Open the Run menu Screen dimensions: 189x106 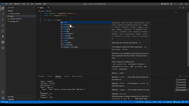tap(32, 4)
